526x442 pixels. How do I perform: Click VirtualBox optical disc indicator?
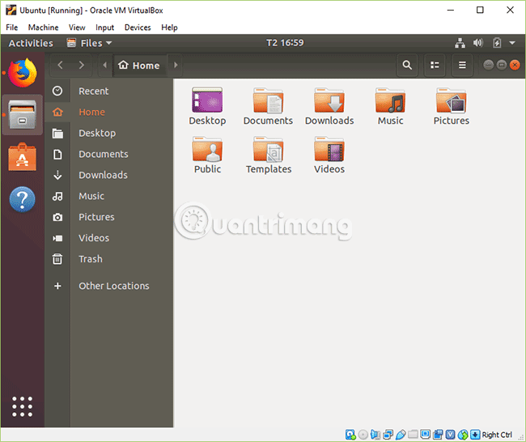[363, 435]
